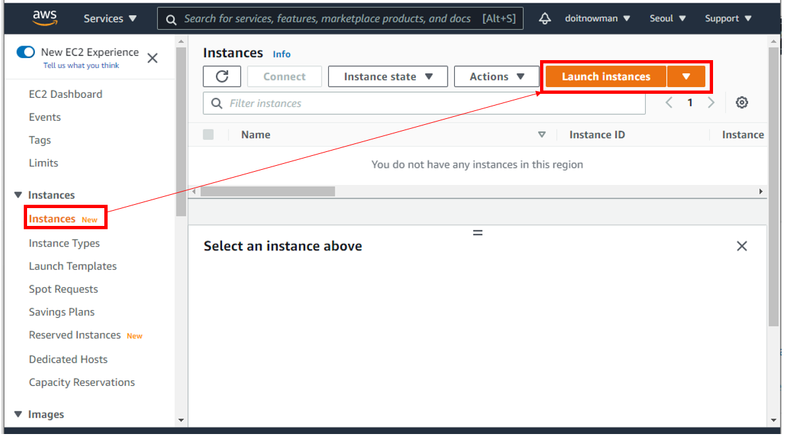Close the New EC2 Experience banner
The image size is (785, 436).
click(153, 58)
